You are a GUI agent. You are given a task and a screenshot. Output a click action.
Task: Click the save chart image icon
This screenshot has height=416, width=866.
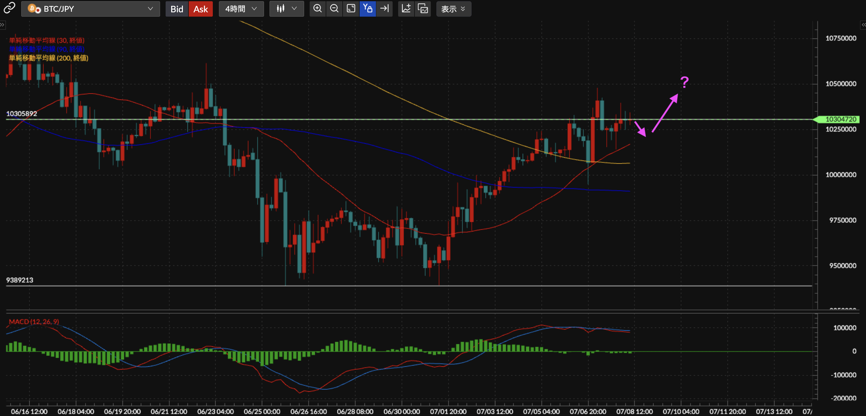(423, 9)
